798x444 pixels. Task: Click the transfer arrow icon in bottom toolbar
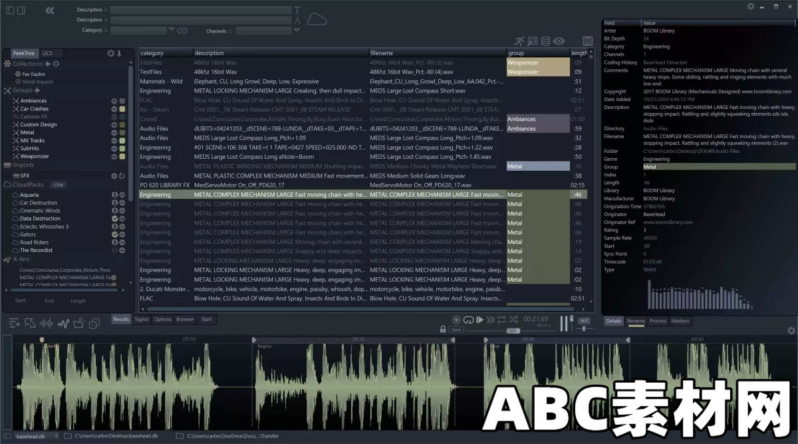[30, 323]
